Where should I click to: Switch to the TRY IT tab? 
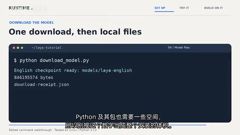point(184,8)
